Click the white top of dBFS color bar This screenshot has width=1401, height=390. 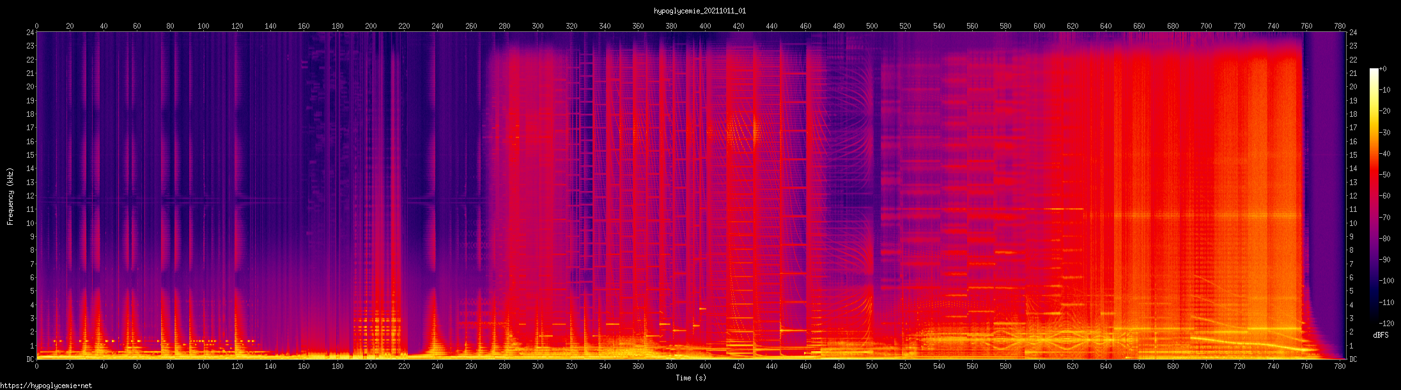tap(1374, 71)
